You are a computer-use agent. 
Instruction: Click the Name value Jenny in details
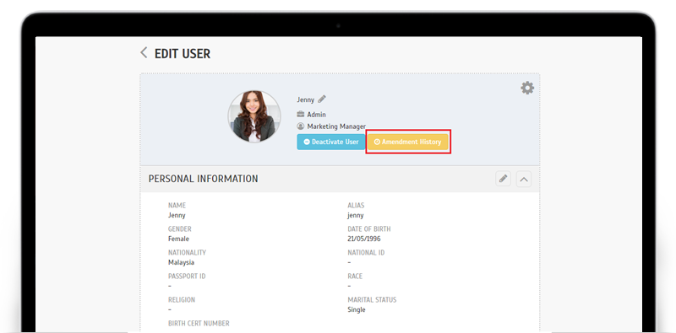[x=177, y=215]
